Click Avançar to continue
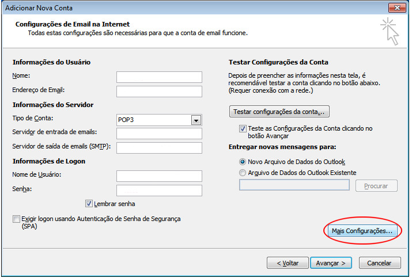This screenshot has width=412, height=278. click(331, 263)
